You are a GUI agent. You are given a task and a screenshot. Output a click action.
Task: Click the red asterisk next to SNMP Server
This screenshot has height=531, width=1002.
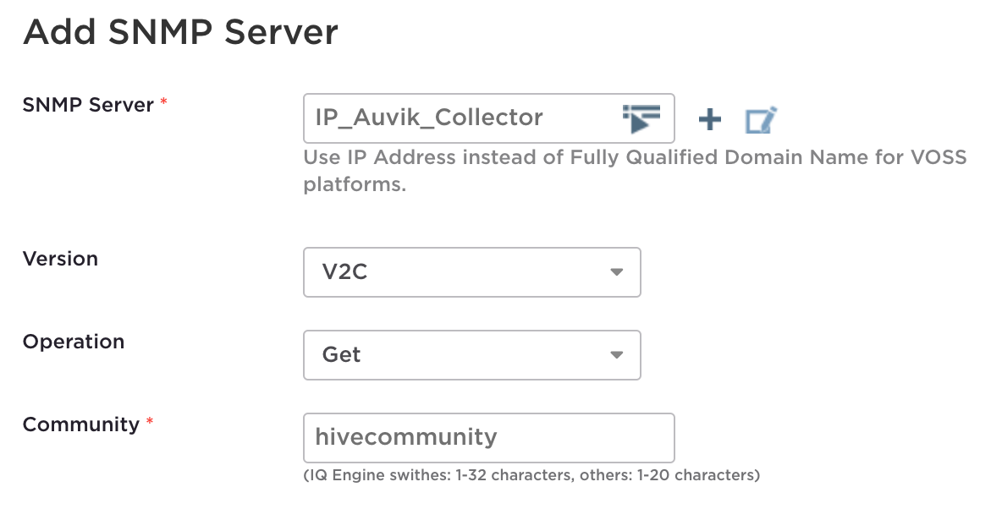163,103
